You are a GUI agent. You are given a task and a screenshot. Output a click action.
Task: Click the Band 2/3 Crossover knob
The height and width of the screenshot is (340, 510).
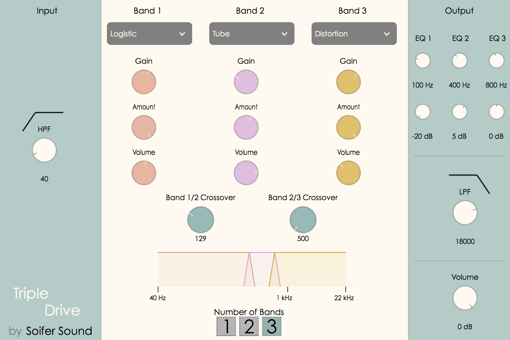tap(303, 220)
